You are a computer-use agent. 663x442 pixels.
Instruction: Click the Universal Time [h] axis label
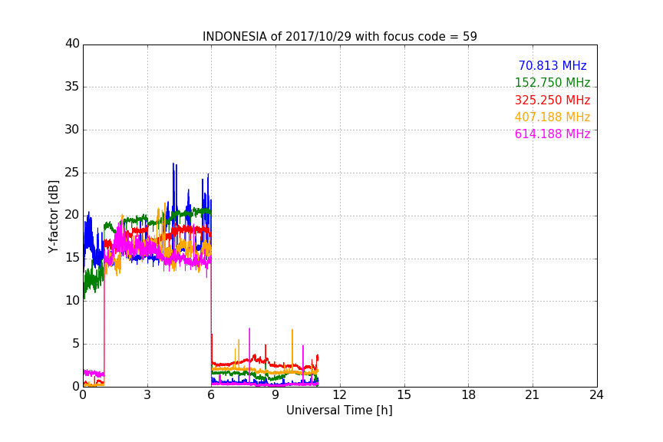339,411
